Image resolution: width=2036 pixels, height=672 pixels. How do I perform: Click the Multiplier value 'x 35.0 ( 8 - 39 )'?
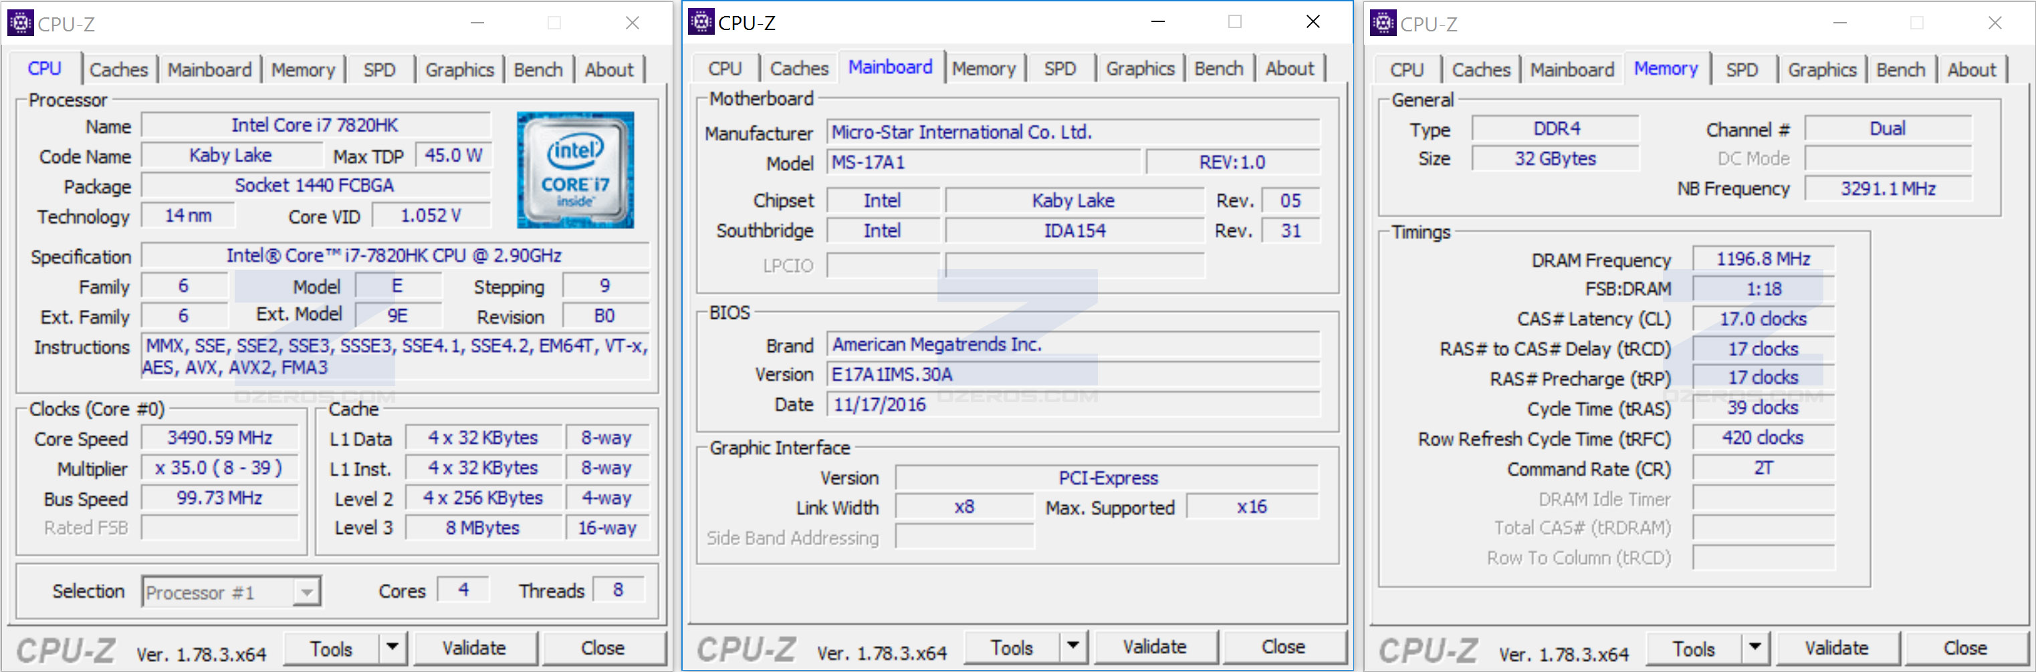(220, 468)
